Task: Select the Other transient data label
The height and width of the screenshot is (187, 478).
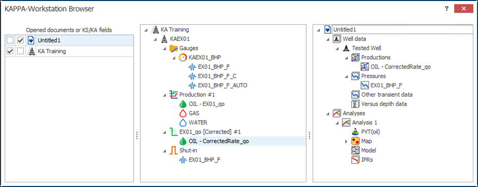Action: pos(387,95)
